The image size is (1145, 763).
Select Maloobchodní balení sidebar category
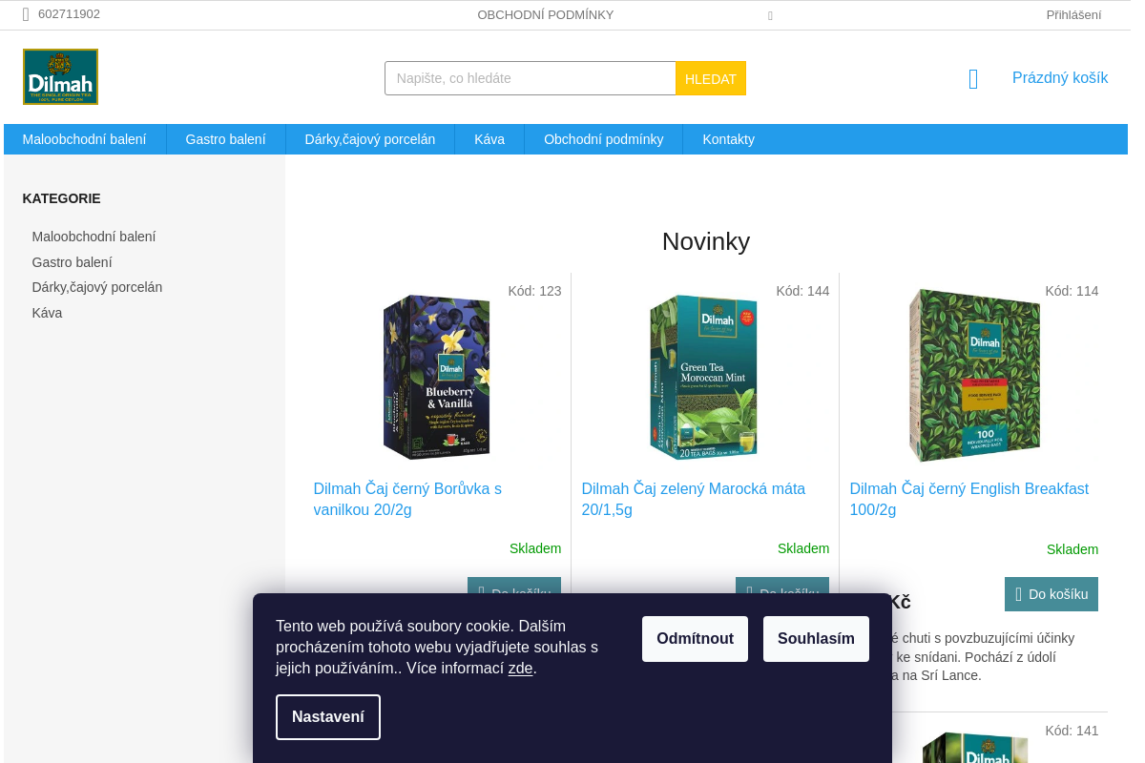click(94, 237)
